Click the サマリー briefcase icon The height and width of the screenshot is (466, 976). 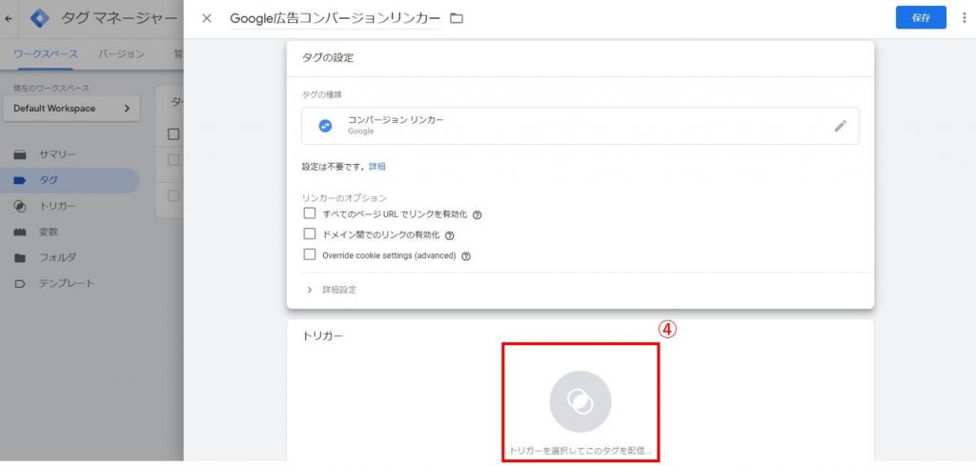(20, 154)
